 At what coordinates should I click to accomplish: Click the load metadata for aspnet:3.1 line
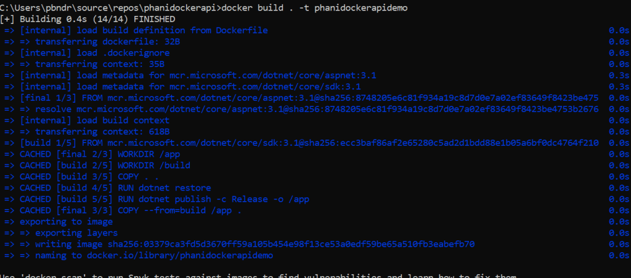[x=198, y=75]
